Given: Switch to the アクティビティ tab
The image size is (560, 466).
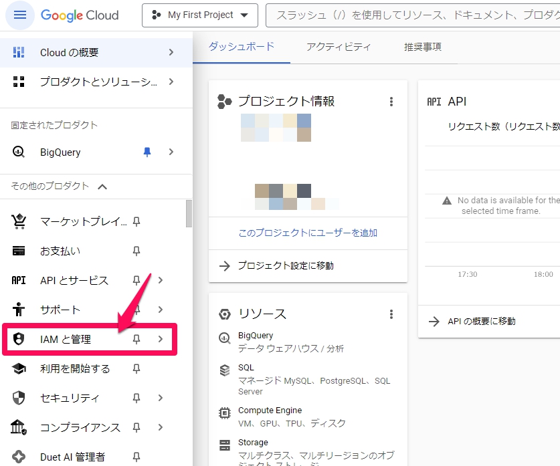Looking at the screenshot, I should [x=339, y=47].
